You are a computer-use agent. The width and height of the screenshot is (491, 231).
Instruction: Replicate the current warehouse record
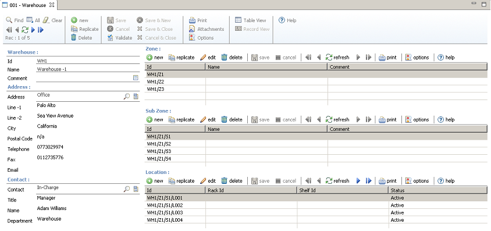pyautogui.click(x=85, y=29)
